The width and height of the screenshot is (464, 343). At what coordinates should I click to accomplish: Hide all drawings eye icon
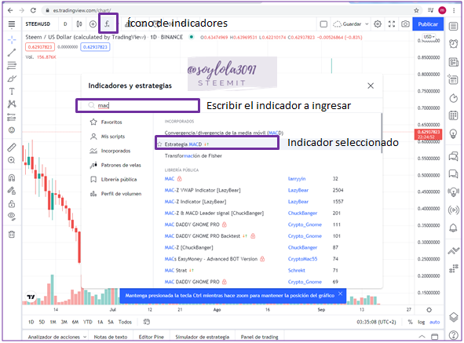tap(12, 216)
